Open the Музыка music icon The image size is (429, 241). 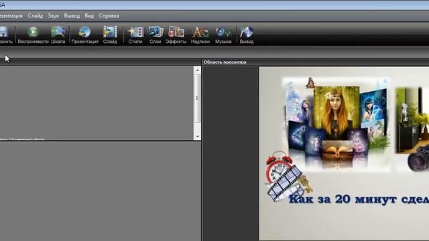click(223, 32)
